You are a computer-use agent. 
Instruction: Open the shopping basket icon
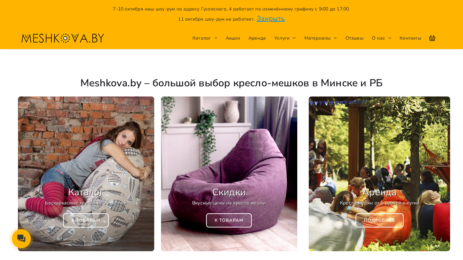tap(432, 38)
